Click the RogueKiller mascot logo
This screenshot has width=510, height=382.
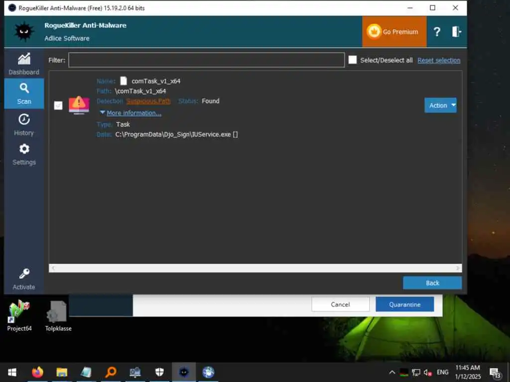[x=24, y=31]
